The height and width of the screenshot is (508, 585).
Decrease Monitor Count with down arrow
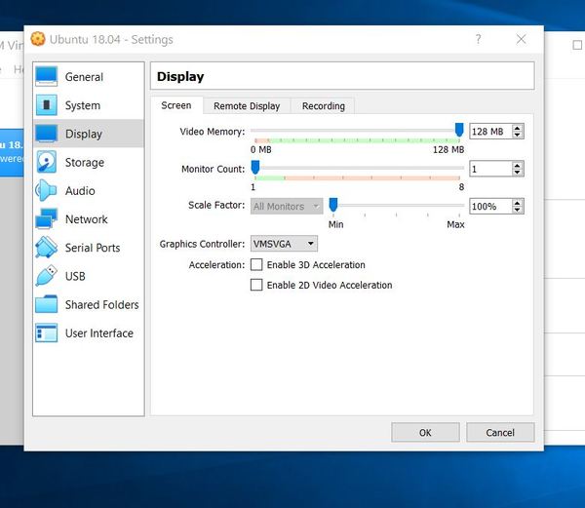(517, 173)
